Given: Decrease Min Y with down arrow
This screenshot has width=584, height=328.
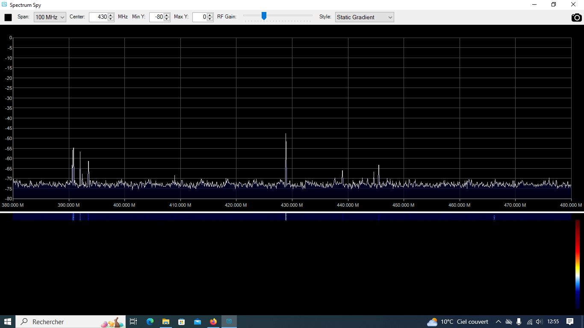Looking at the screenshot, I should pyautogui.click(x=167, y=19).
